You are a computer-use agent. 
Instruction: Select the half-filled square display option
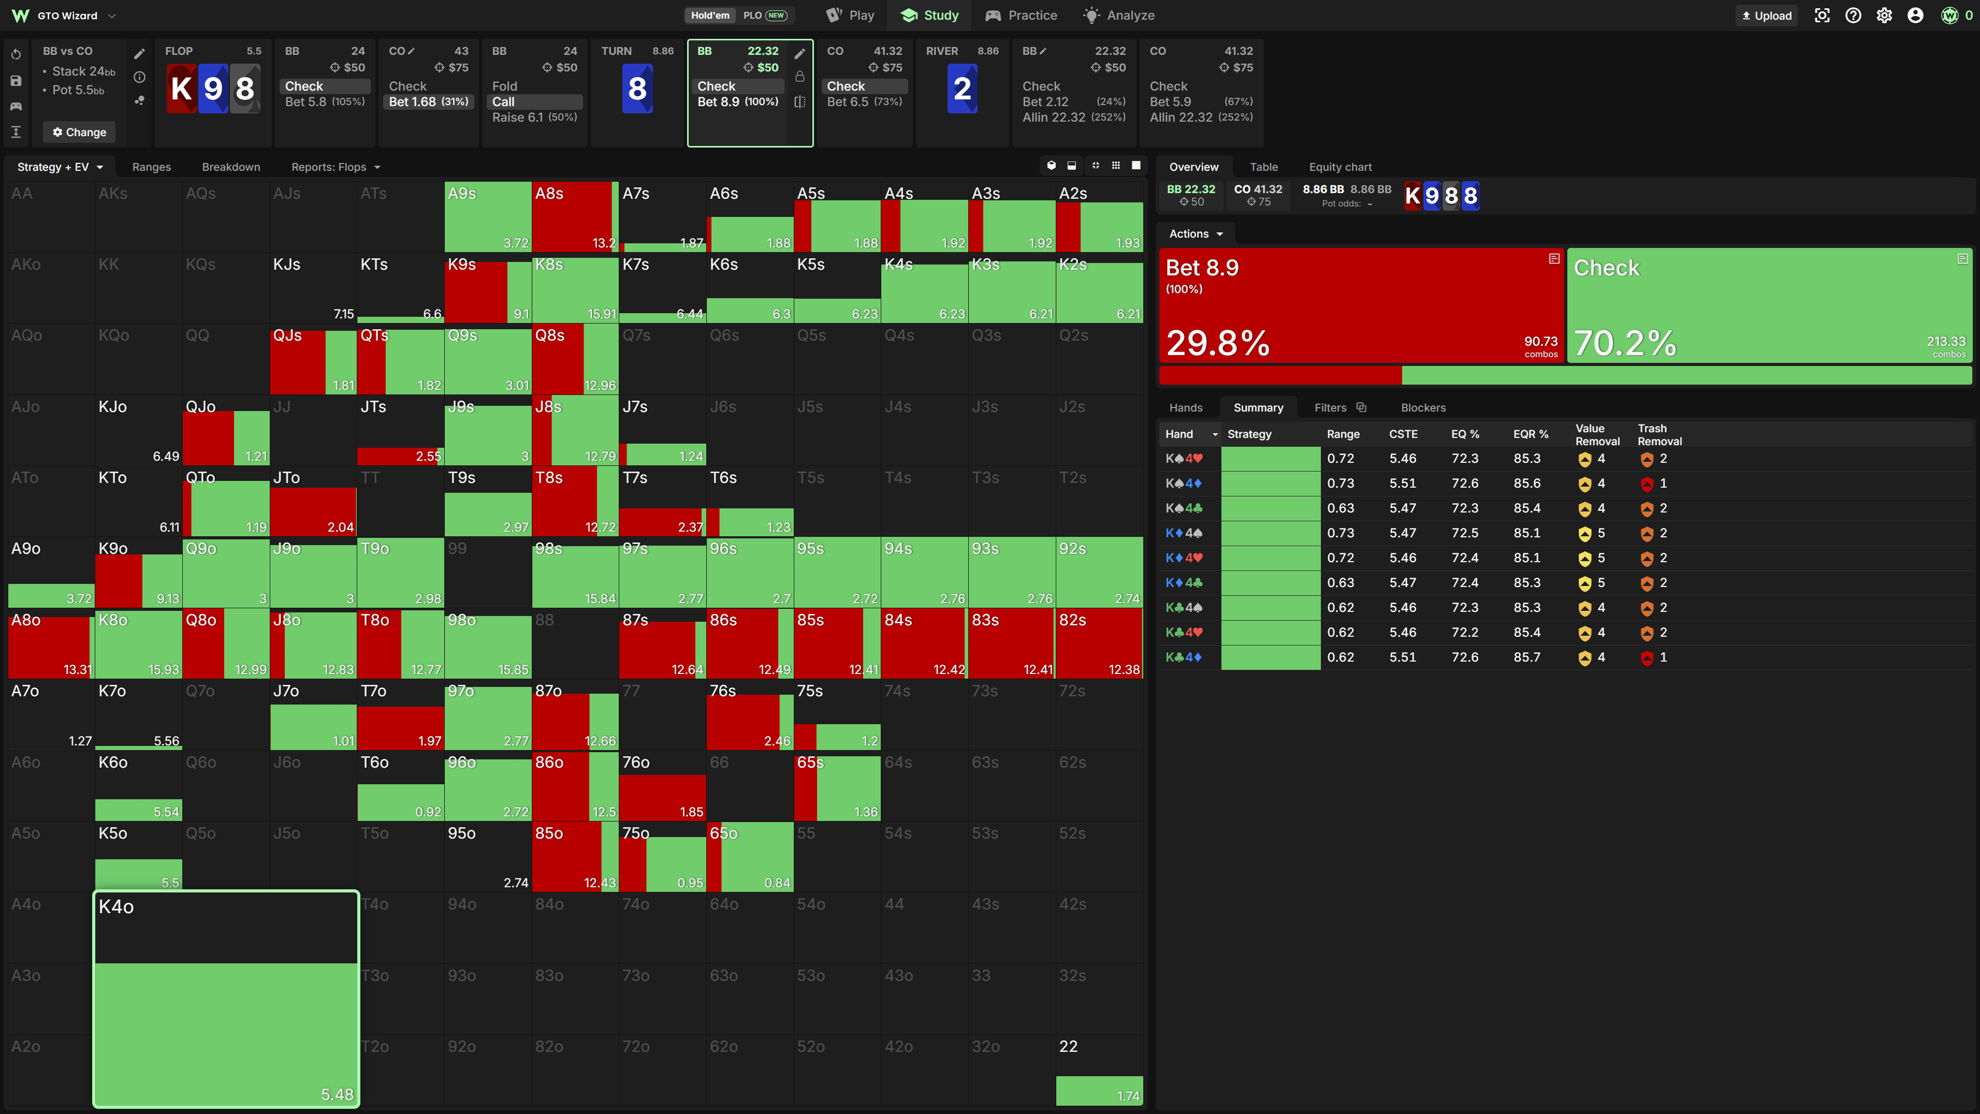1072,165
